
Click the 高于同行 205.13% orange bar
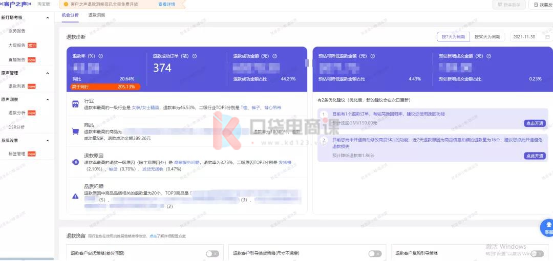click(105, 87)
